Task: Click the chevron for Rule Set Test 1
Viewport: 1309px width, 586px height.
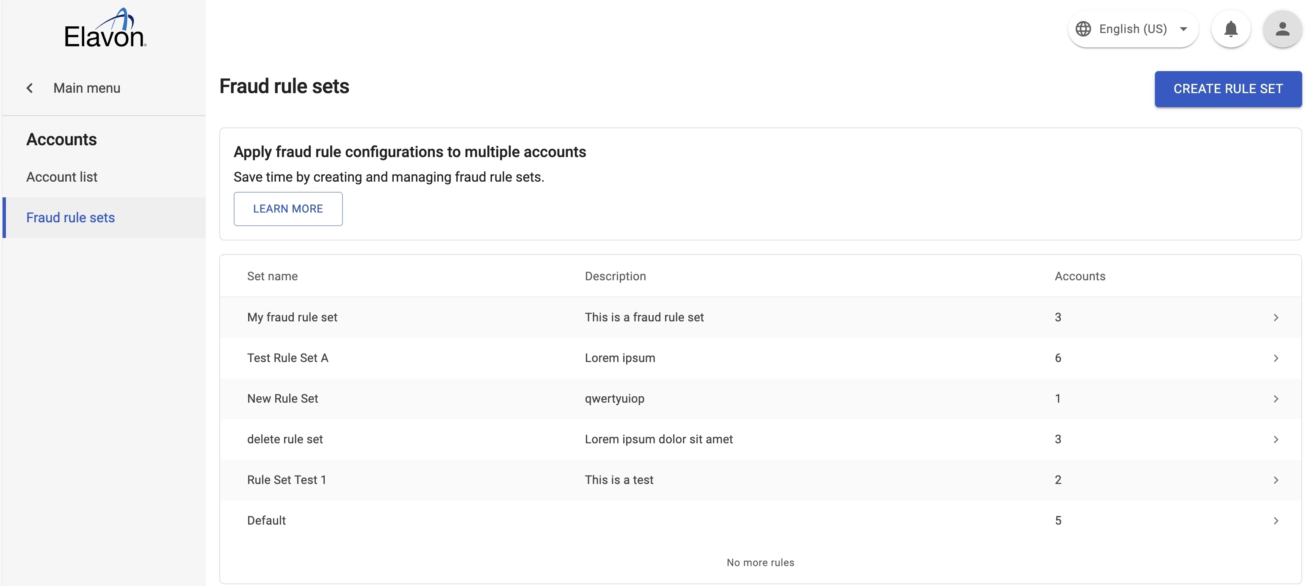Action: click(x=1276, y=480)
